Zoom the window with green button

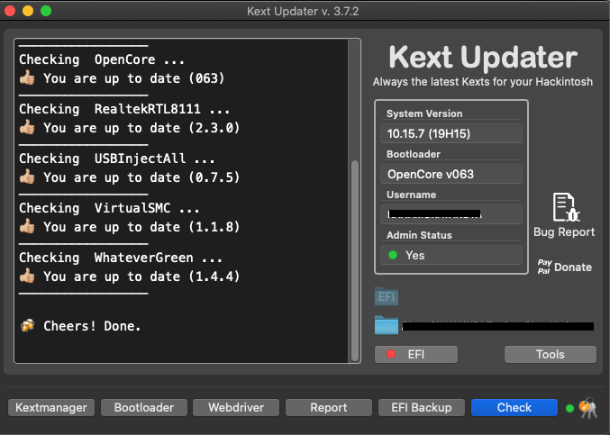(46, 11)
